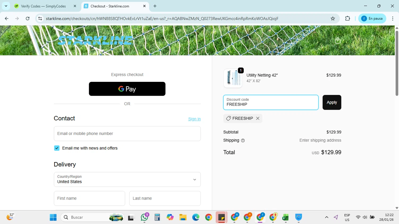
Task: Open the cart bag icon in header
Action: 338,40
